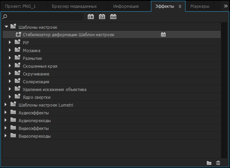Select the Видеоэффекты label

(34, 128)
